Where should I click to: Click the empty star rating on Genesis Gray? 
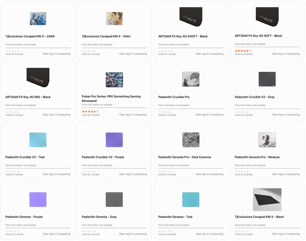point(89,231)
